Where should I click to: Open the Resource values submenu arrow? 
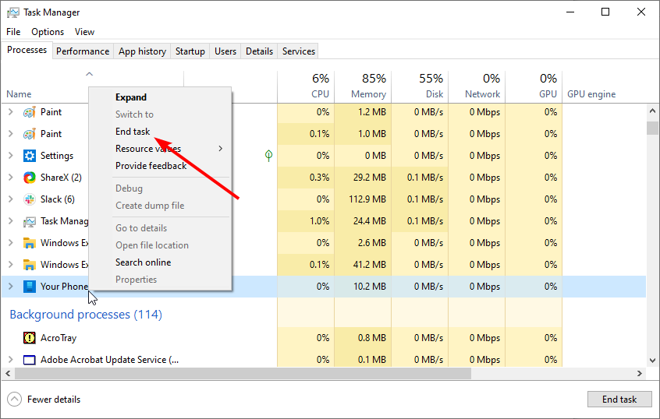click(221, 148)
